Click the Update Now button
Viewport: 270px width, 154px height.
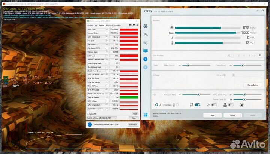pyautogui.click(x=133, y=125)
